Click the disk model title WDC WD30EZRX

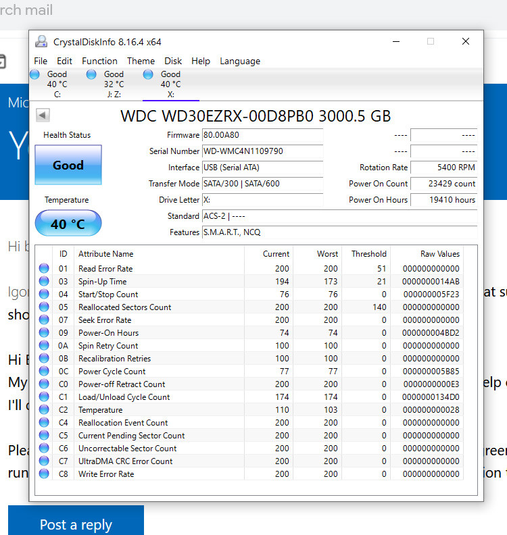coord(256,116)
